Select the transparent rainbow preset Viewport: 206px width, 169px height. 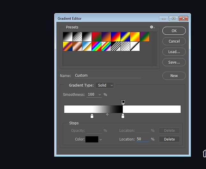pos(106,46)
